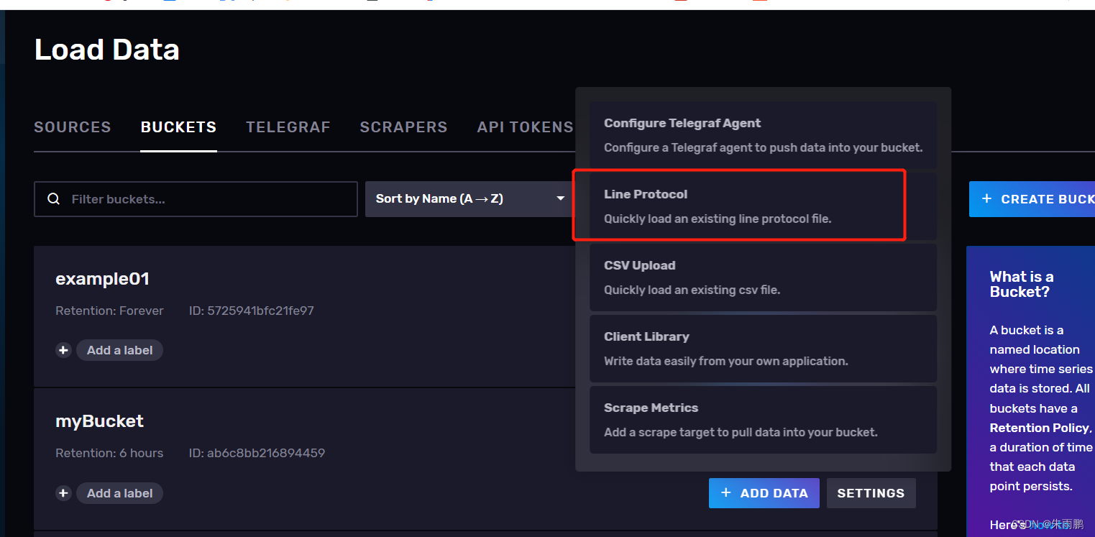Click 'Retention: 6 hours' text
1095x537 pixels.
point(109,453)
